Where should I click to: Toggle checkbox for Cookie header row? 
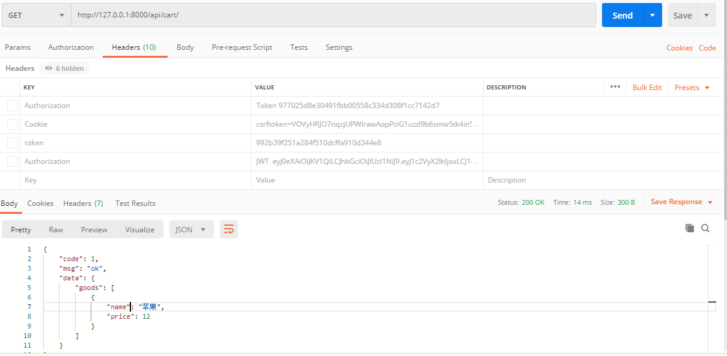pyautogui.click(x=13, y=124)
